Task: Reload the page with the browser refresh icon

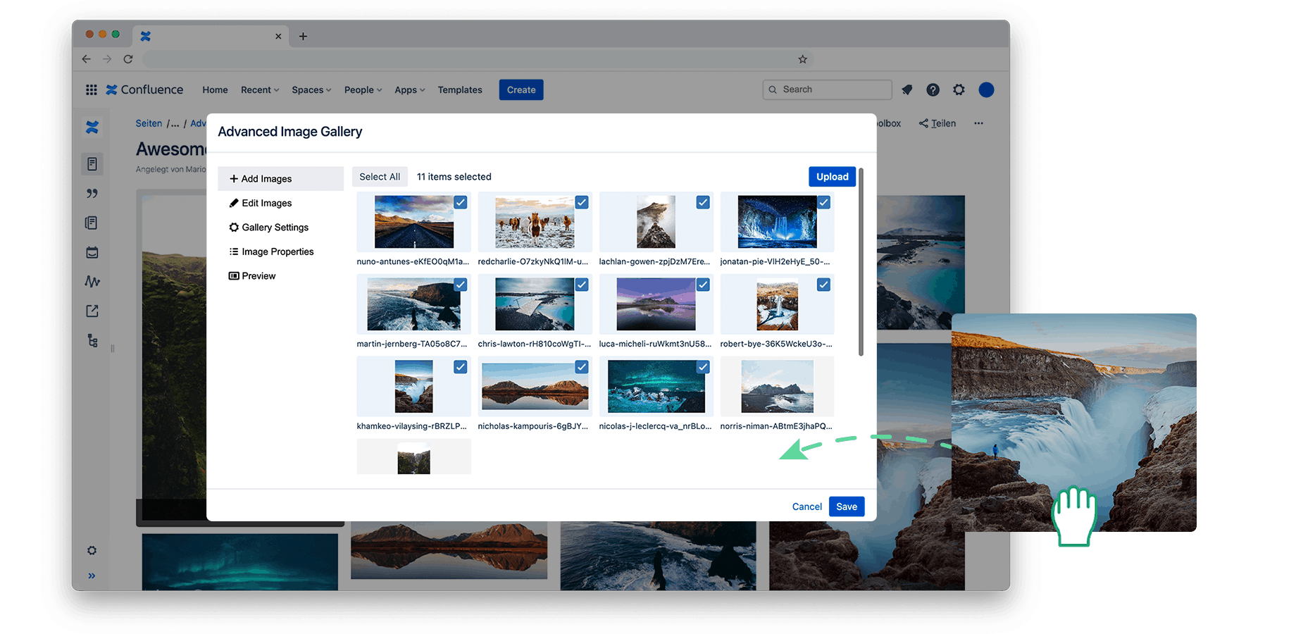Action: click(x=128, y=59)
